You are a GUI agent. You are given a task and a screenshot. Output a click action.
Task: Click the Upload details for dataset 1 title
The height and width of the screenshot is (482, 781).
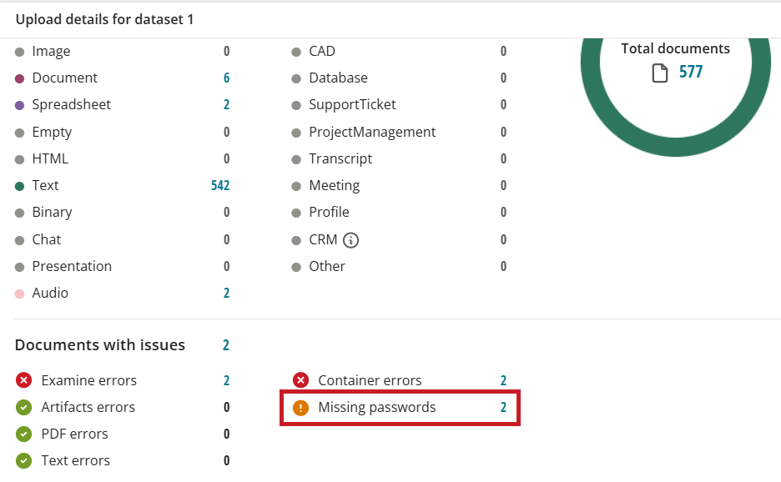(104, 19)
